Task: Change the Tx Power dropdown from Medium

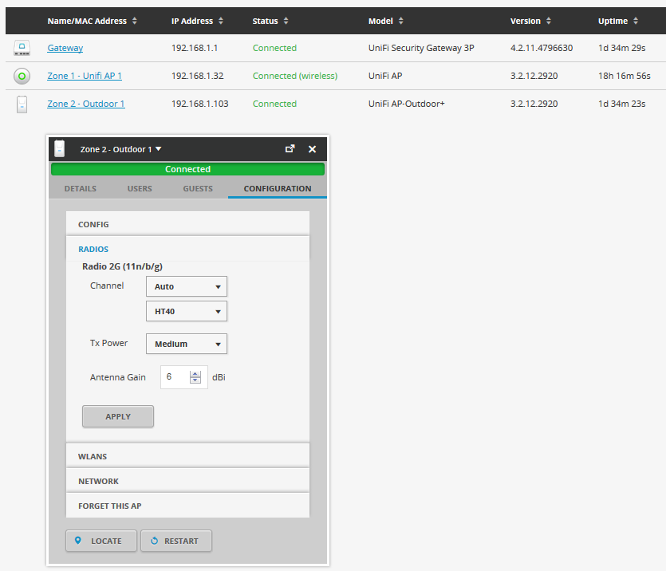Action: (x=187, y=344)
